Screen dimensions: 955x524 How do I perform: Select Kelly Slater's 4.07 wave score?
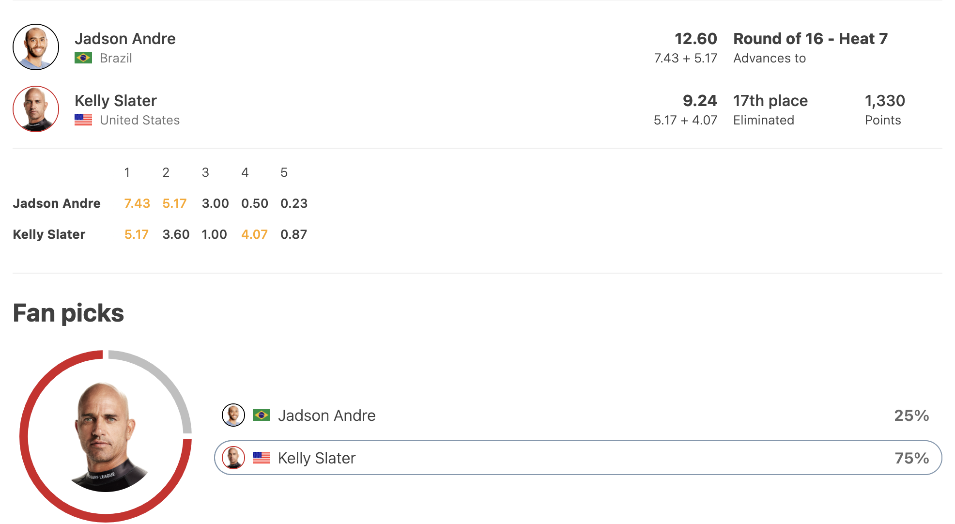point(254,234)
